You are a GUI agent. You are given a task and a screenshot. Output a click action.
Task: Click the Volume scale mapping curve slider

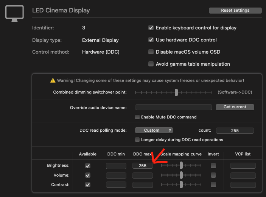pos(181,175)
